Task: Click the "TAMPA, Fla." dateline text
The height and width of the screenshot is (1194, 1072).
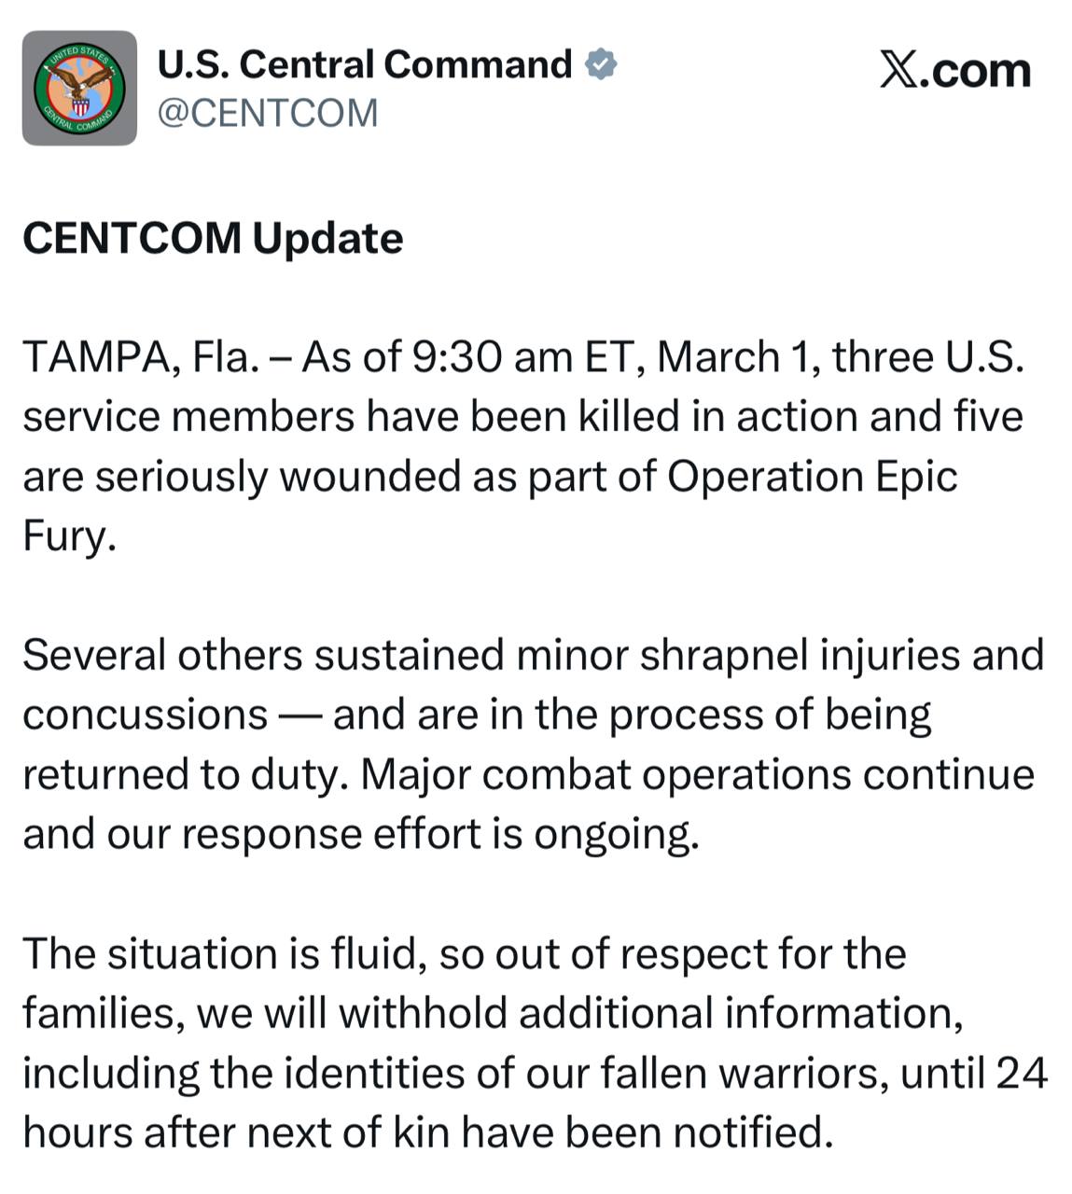Action: coord(140,357)
